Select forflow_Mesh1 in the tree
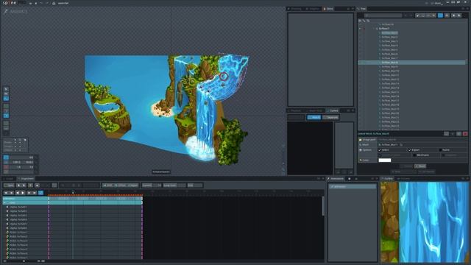This screenshot has width=471, height=265. pyautogui.click(x=389, y=32)
